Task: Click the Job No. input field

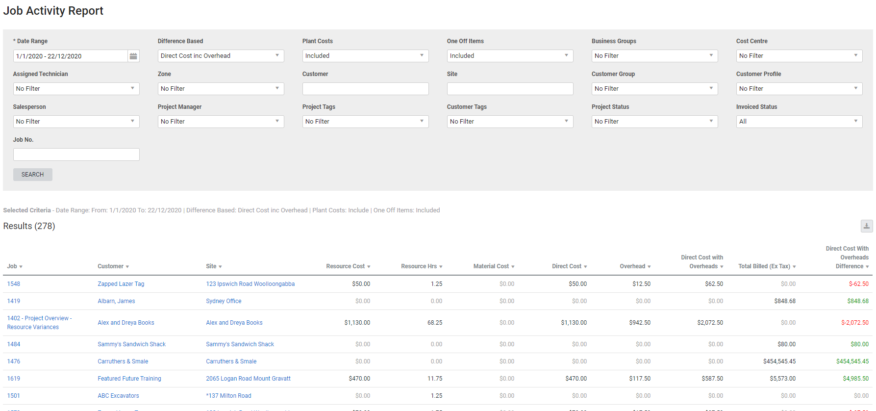Action: [76, 154]
